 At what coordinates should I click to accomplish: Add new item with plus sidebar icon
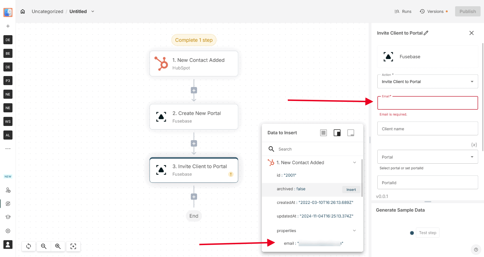[8, 26]
